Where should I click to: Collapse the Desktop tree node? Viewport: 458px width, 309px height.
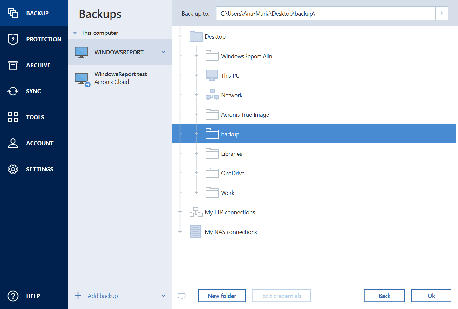(x=180, y=36)
